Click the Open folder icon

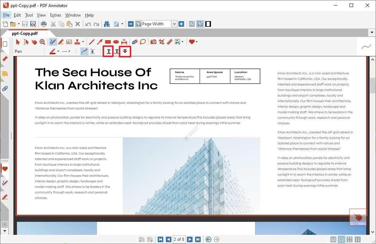[x=13, y=24]
